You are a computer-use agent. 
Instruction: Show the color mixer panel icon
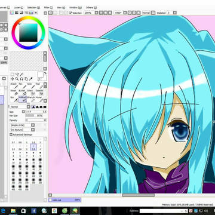(26, 13)
